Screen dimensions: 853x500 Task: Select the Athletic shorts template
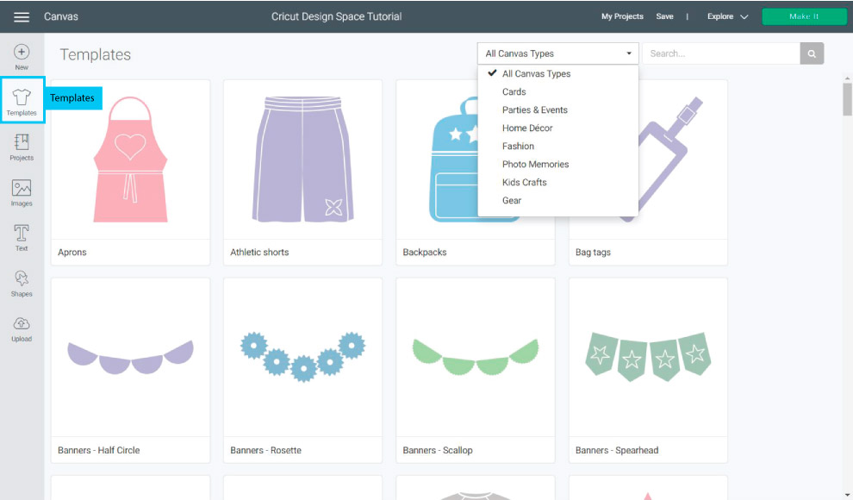(302, 172)
